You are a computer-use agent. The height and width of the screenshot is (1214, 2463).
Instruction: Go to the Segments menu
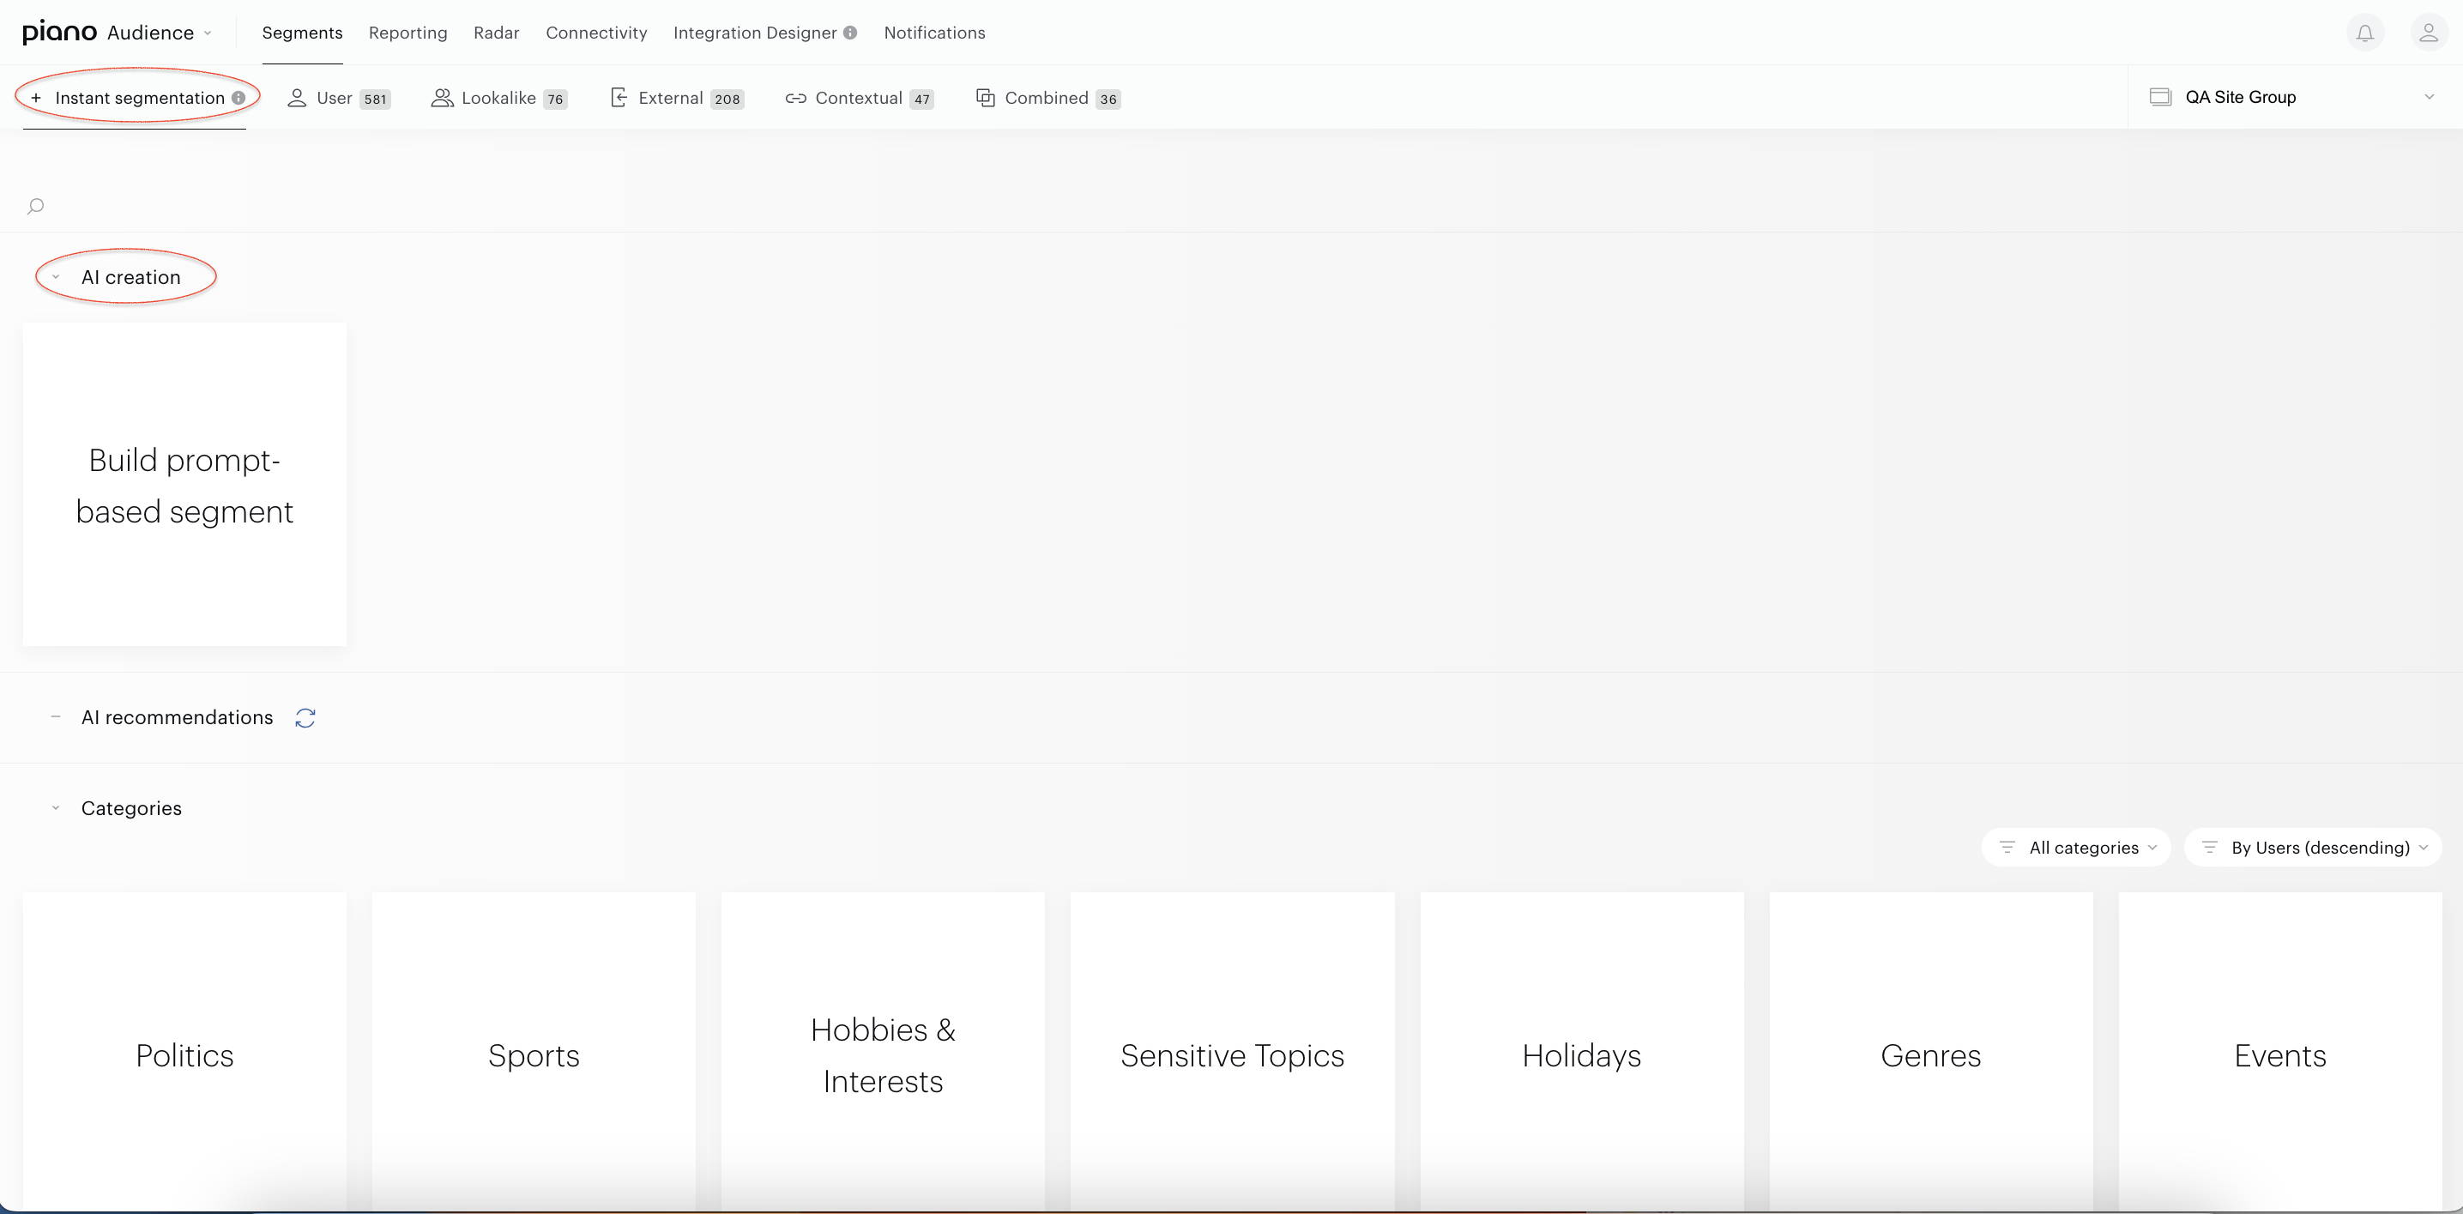(x=302, y=33)
